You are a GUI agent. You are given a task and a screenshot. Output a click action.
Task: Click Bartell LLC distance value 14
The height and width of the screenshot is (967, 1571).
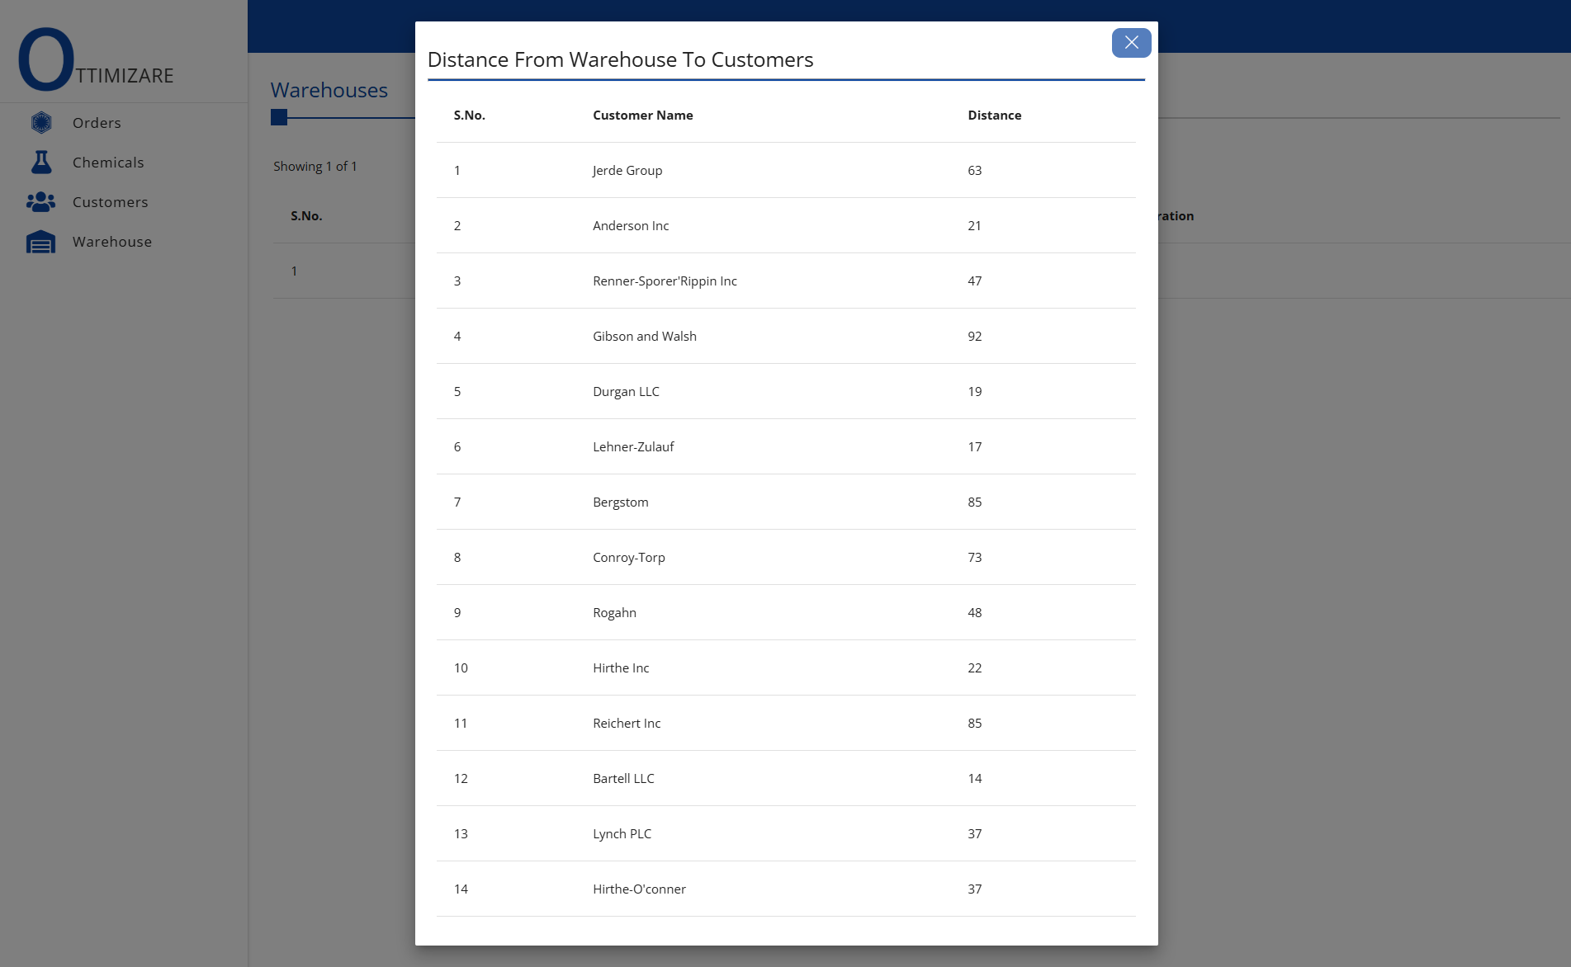pos(974,779)
